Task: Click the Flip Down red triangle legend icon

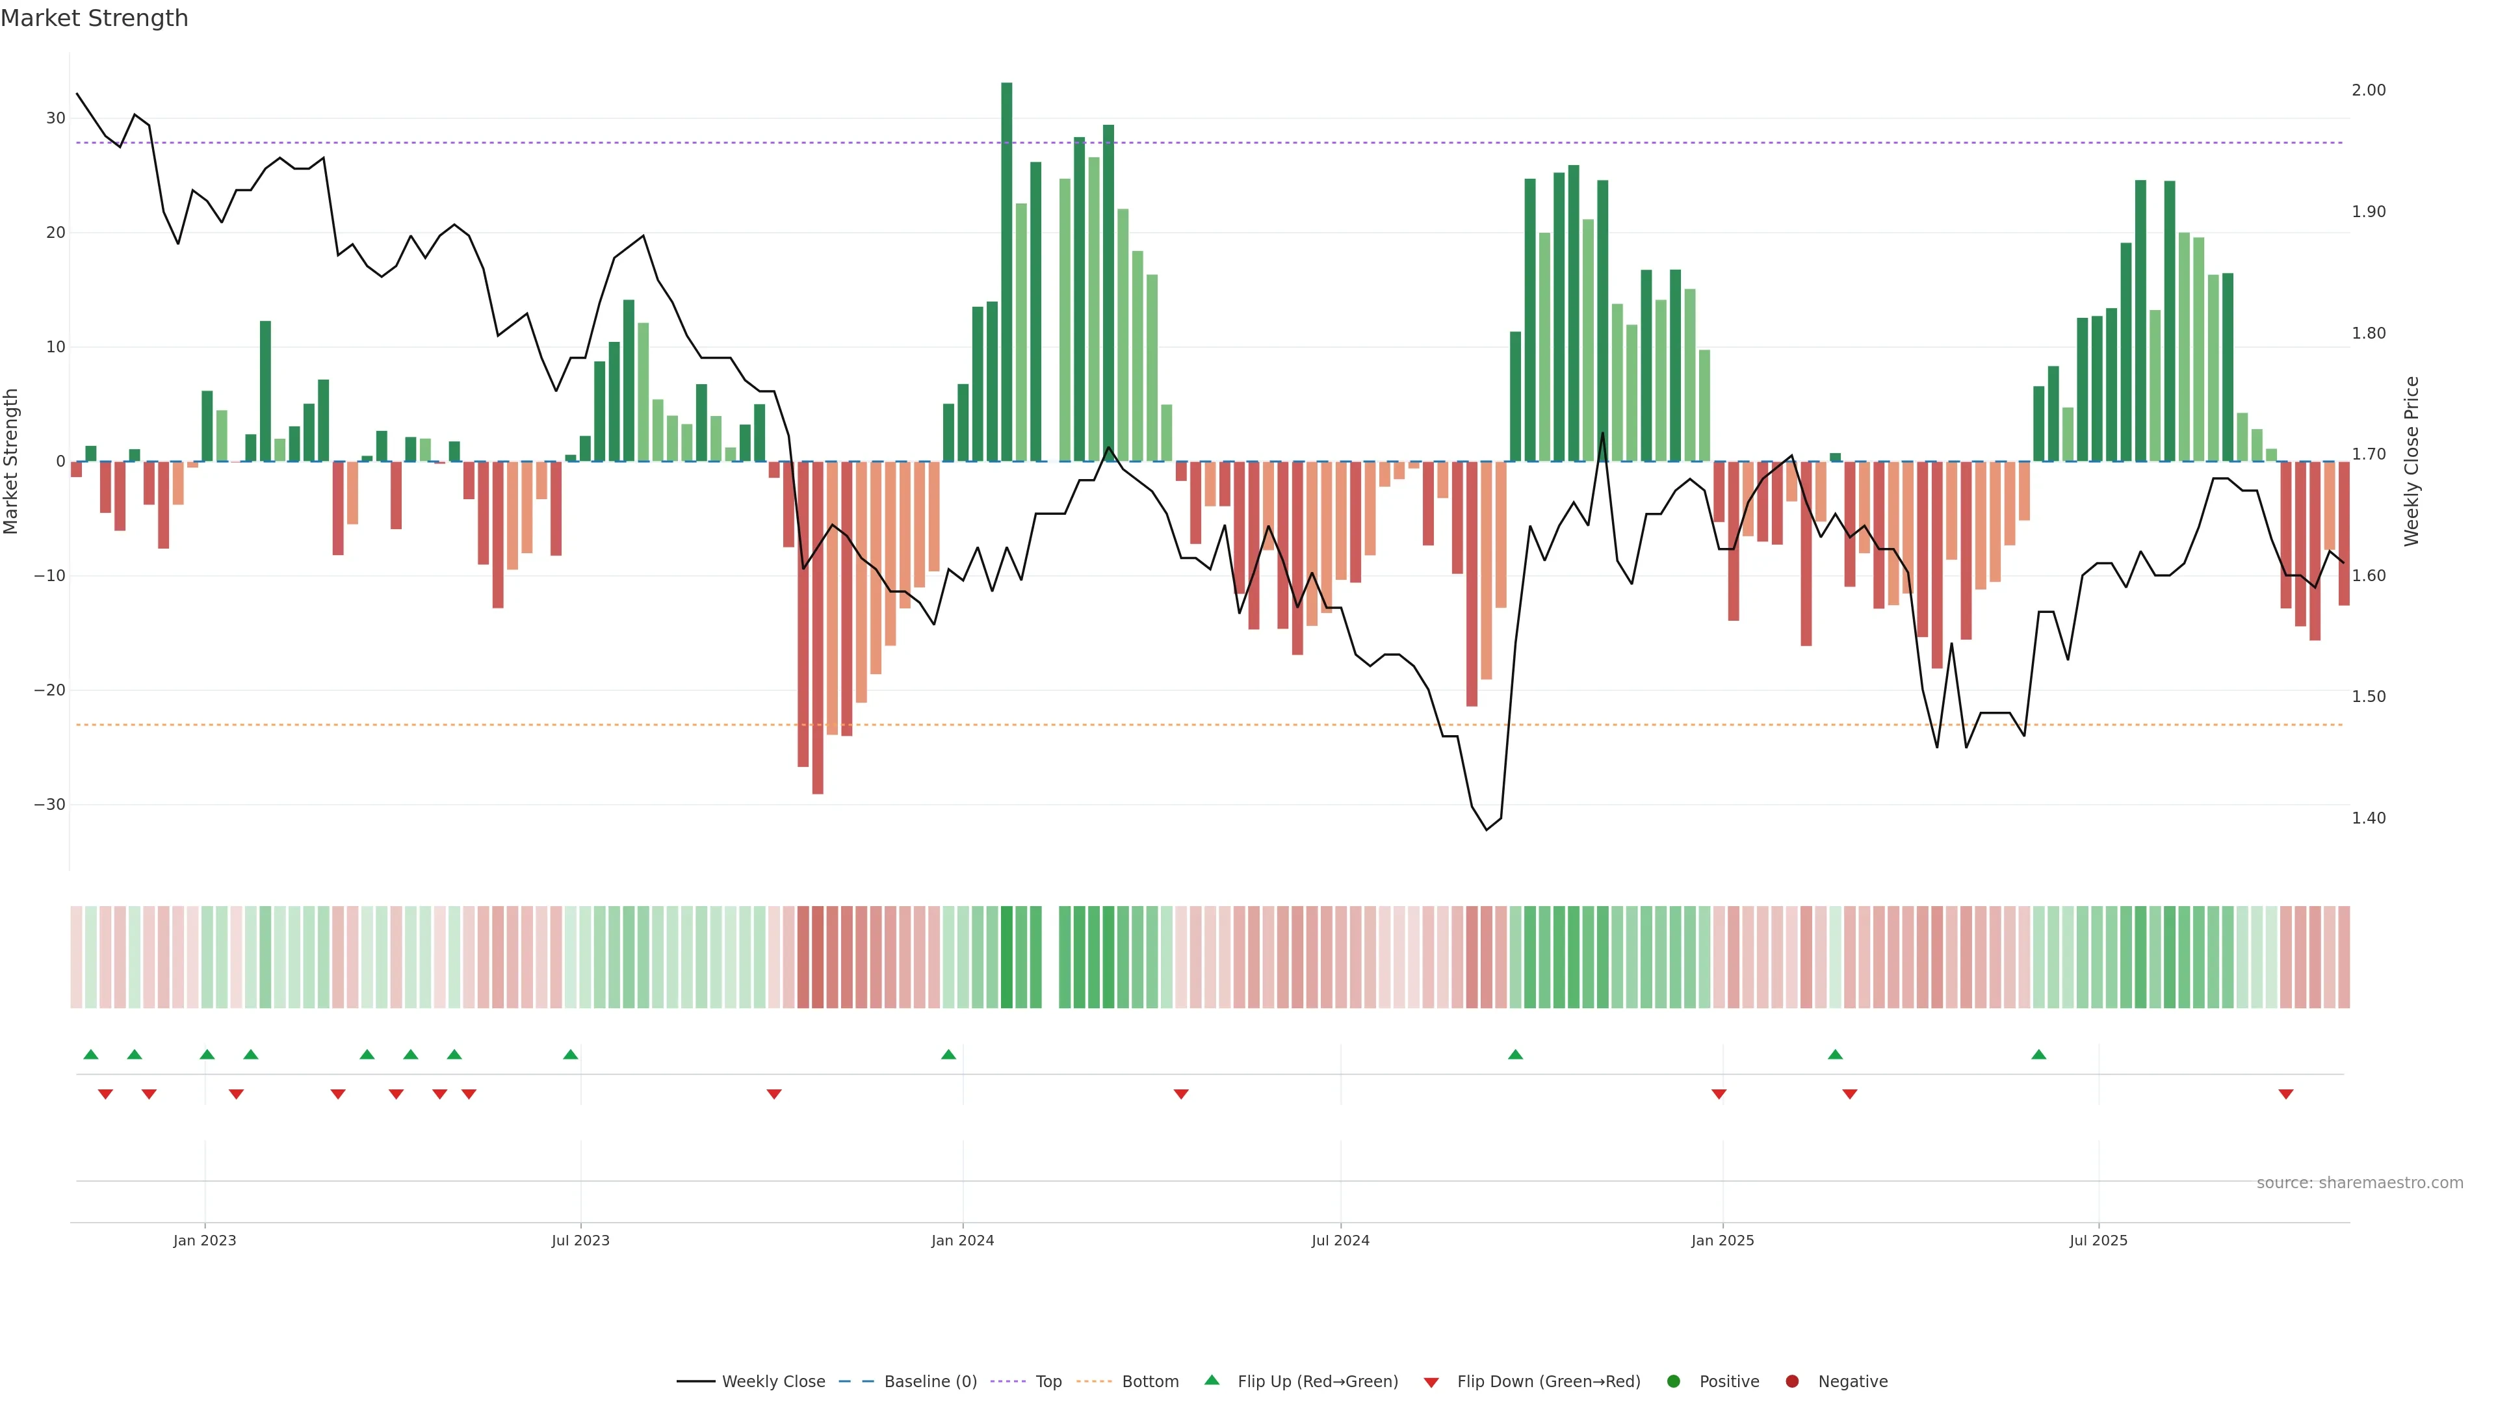Action: point(1431,1383)
